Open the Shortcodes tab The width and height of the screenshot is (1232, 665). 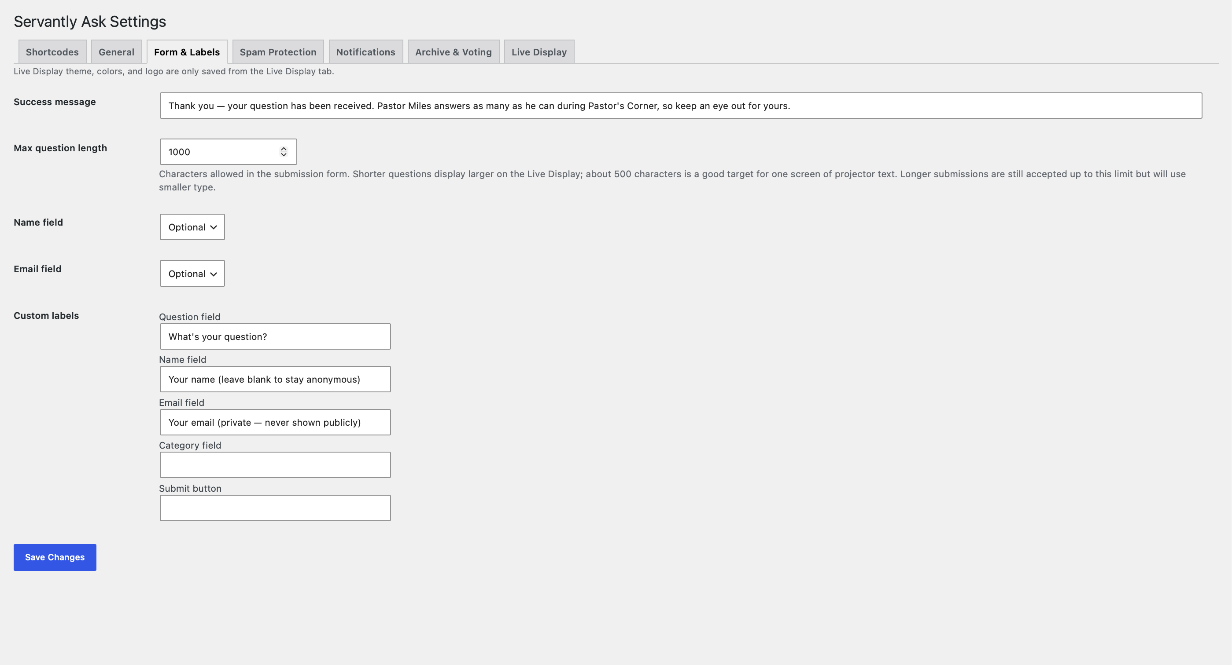52,51
